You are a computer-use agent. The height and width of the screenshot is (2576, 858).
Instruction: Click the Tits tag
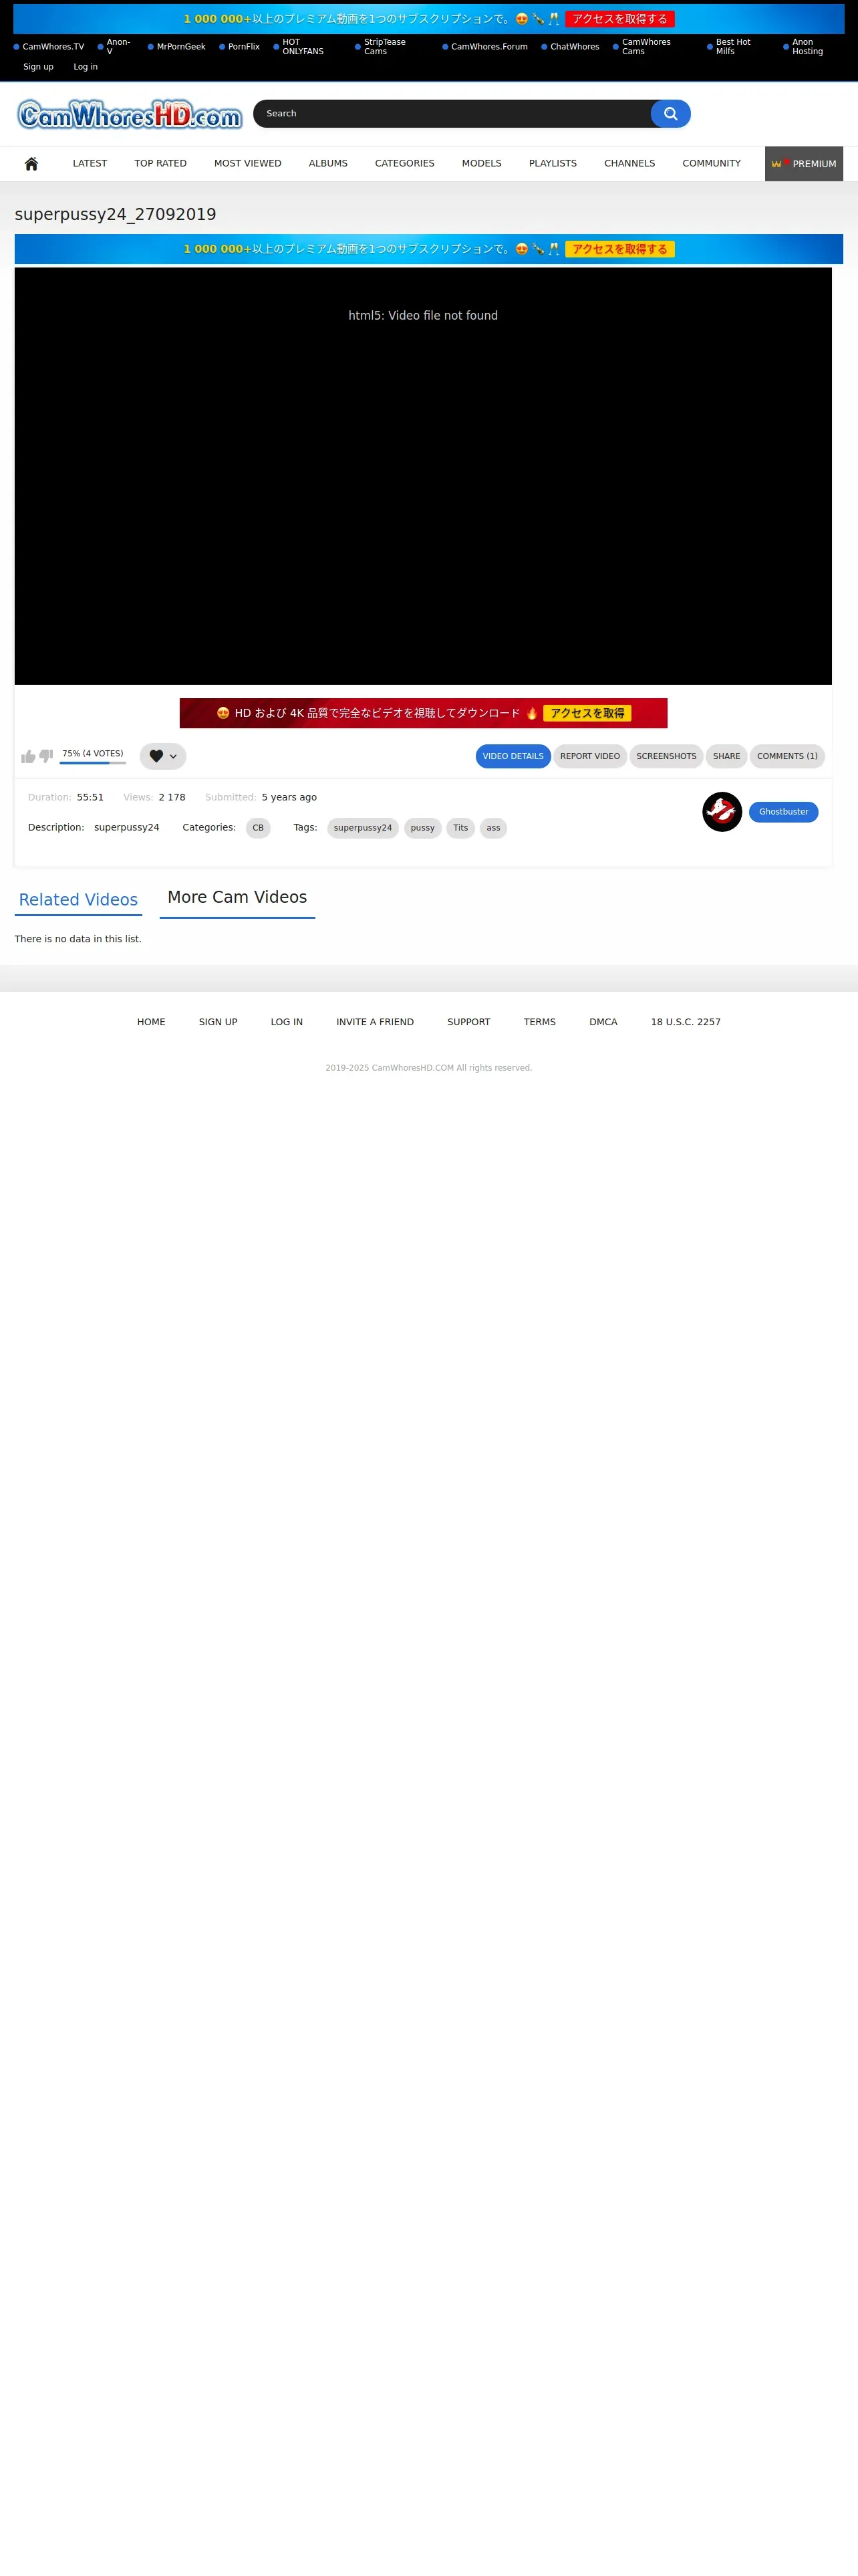[460, 828]
